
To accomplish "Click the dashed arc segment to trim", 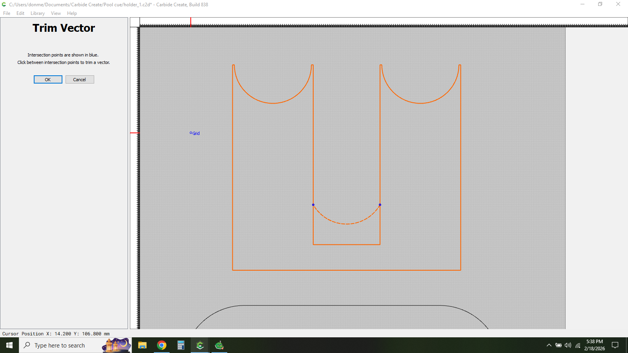I will (x=347, y=224).
